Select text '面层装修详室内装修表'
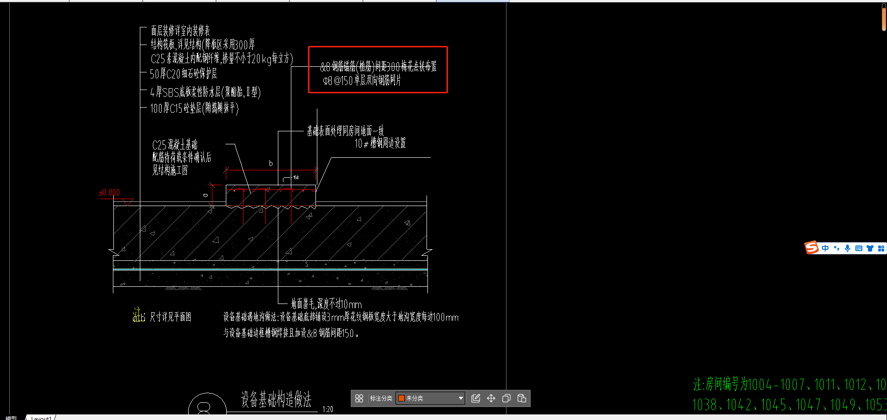The image size is (887, 420). tap(180, 31)
